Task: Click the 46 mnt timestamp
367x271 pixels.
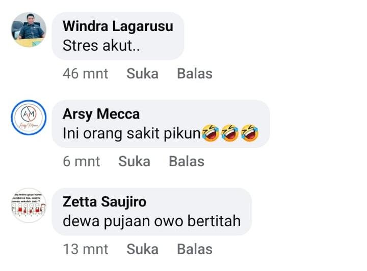Action: (x=86, y=74)
